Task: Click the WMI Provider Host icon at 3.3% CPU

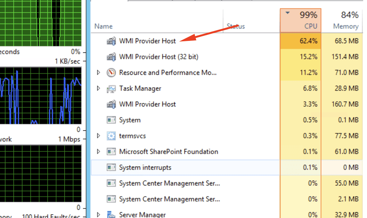Action: pos(111,105)
